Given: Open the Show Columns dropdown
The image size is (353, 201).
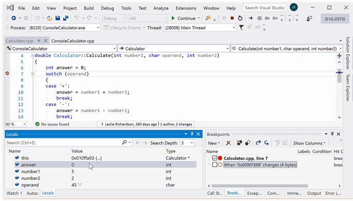Looking at the screenshot, I should pos(309,143).
